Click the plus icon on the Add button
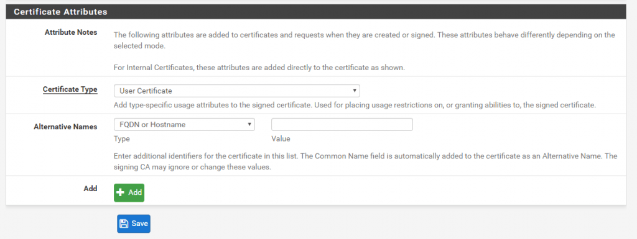Viewport: 637px width, 239px height. 120,193
